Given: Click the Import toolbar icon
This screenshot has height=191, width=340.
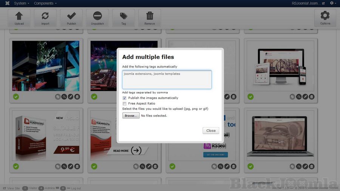Looking at the screenshot, I should pos(45,18).
